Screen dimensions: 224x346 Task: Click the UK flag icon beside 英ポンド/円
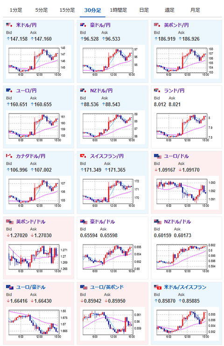[157, 25]
